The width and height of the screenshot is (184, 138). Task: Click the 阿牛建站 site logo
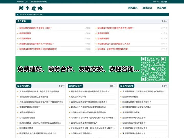click(x=31, y=8)
